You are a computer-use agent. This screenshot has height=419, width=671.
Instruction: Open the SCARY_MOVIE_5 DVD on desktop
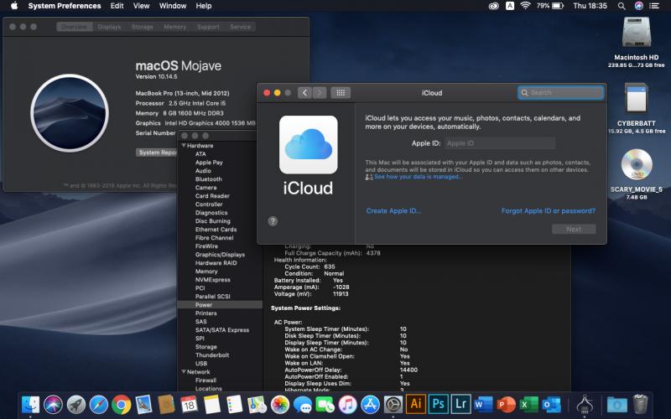[x=637, y=165]
